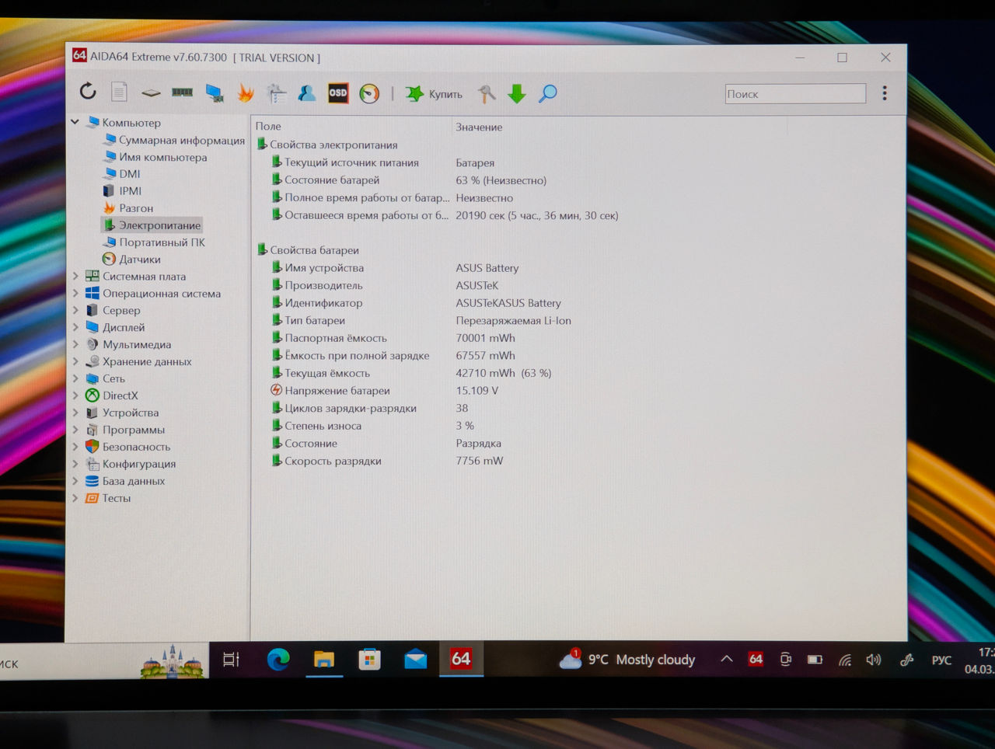Image resolution: width=995 pixels, height=749 pixels.
Task: Click the green download update arrow
Action: [517, 94]
